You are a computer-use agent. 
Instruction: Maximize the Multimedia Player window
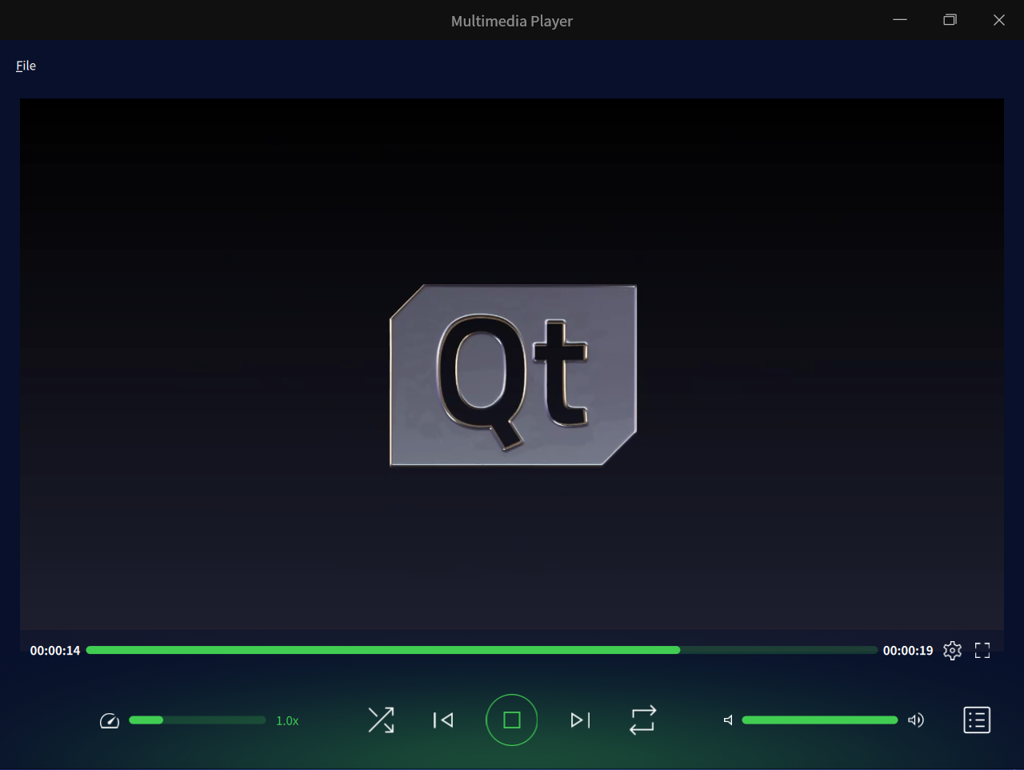click(x=950, y=20)
